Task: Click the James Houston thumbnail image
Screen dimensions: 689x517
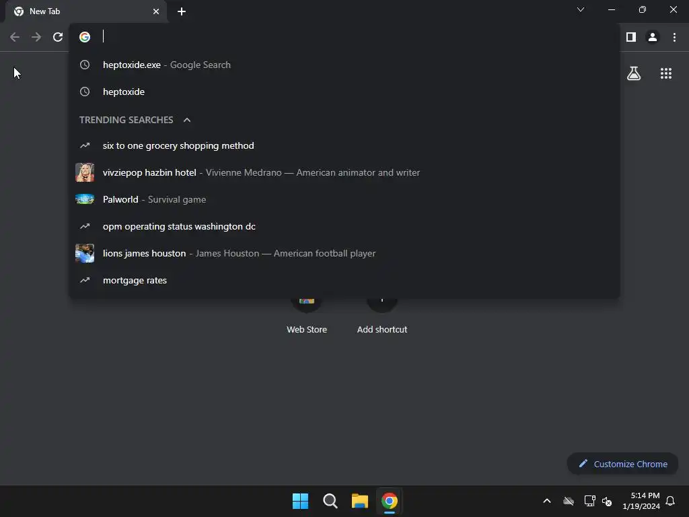Action: (x=85, y=253)
